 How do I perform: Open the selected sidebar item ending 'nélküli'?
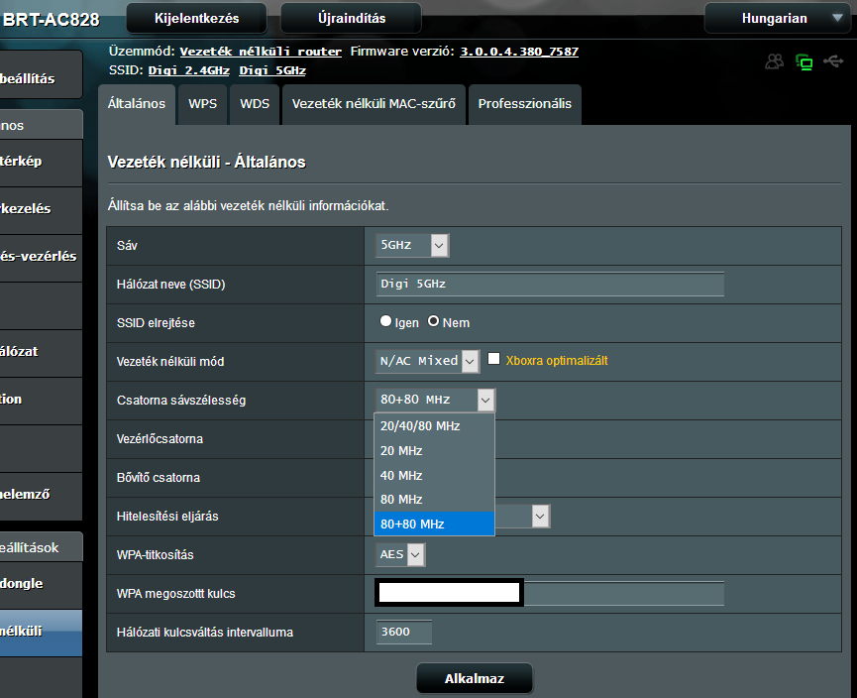tap(41, 633)
